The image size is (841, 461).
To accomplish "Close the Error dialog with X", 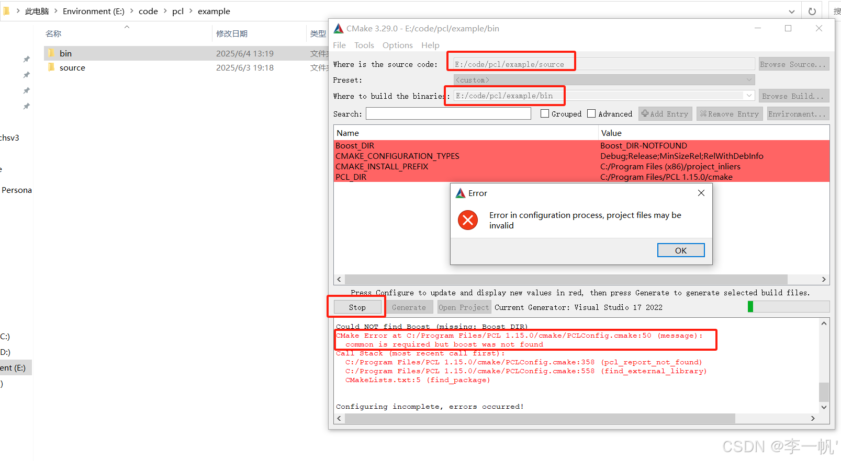I will (x=701, y=193).
